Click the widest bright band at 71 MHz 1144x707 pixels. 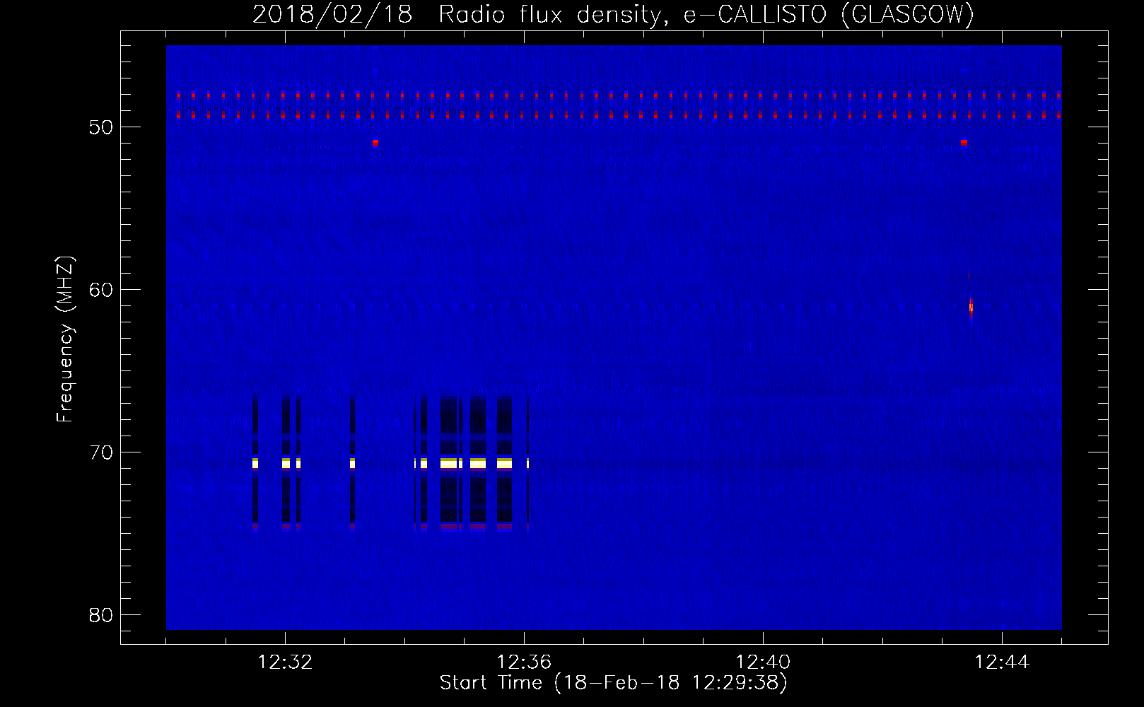click(x=449, y=464)
